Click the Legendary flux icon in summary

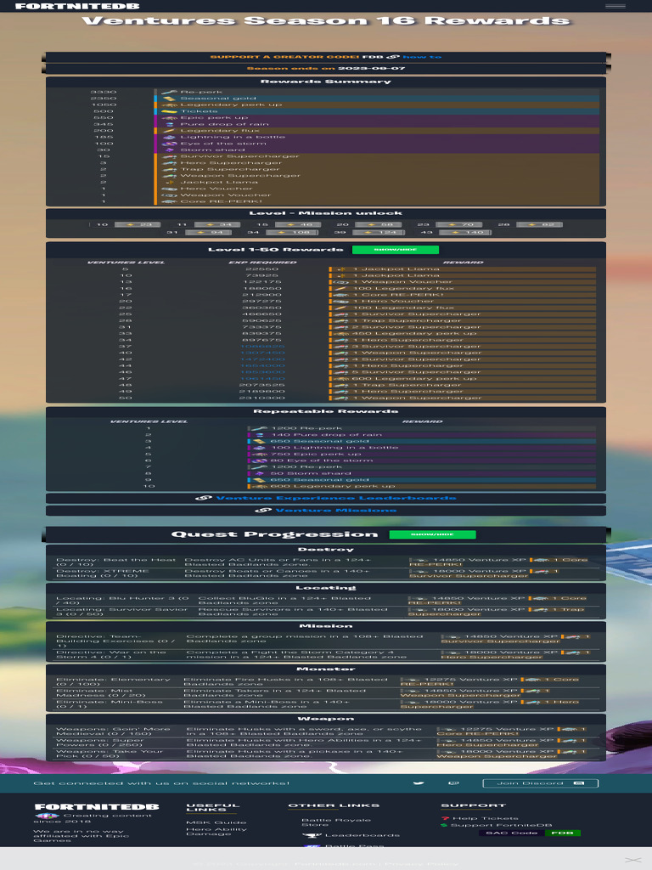pyautogui.click(x=169, y=131)
